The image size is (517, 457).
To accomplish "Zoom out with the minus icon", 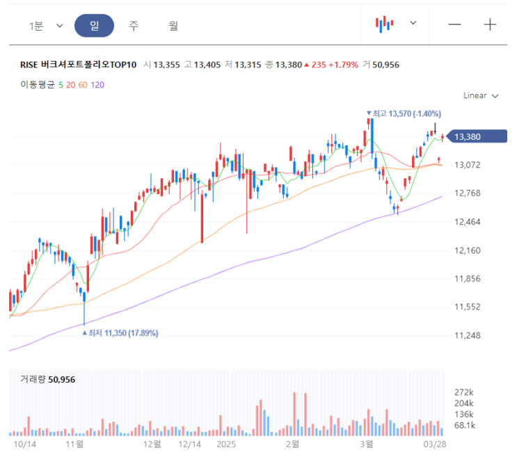I will [455, 24].
